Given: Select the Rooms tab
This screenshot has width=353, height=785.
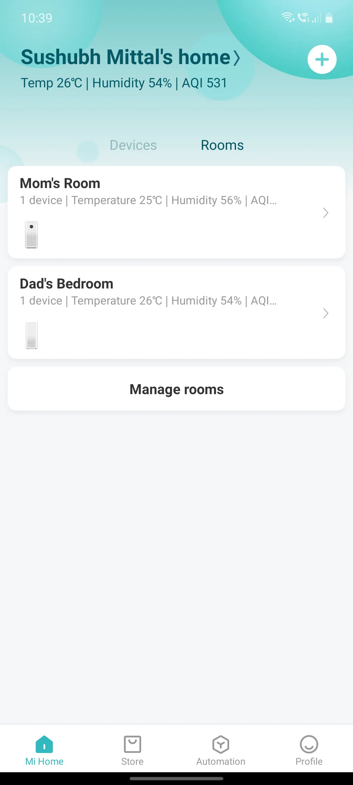Looking at the screenshot, I should tap(222, 145).
